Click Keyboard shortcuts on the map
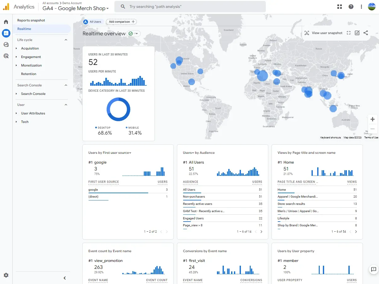 [x=330, y=137]
